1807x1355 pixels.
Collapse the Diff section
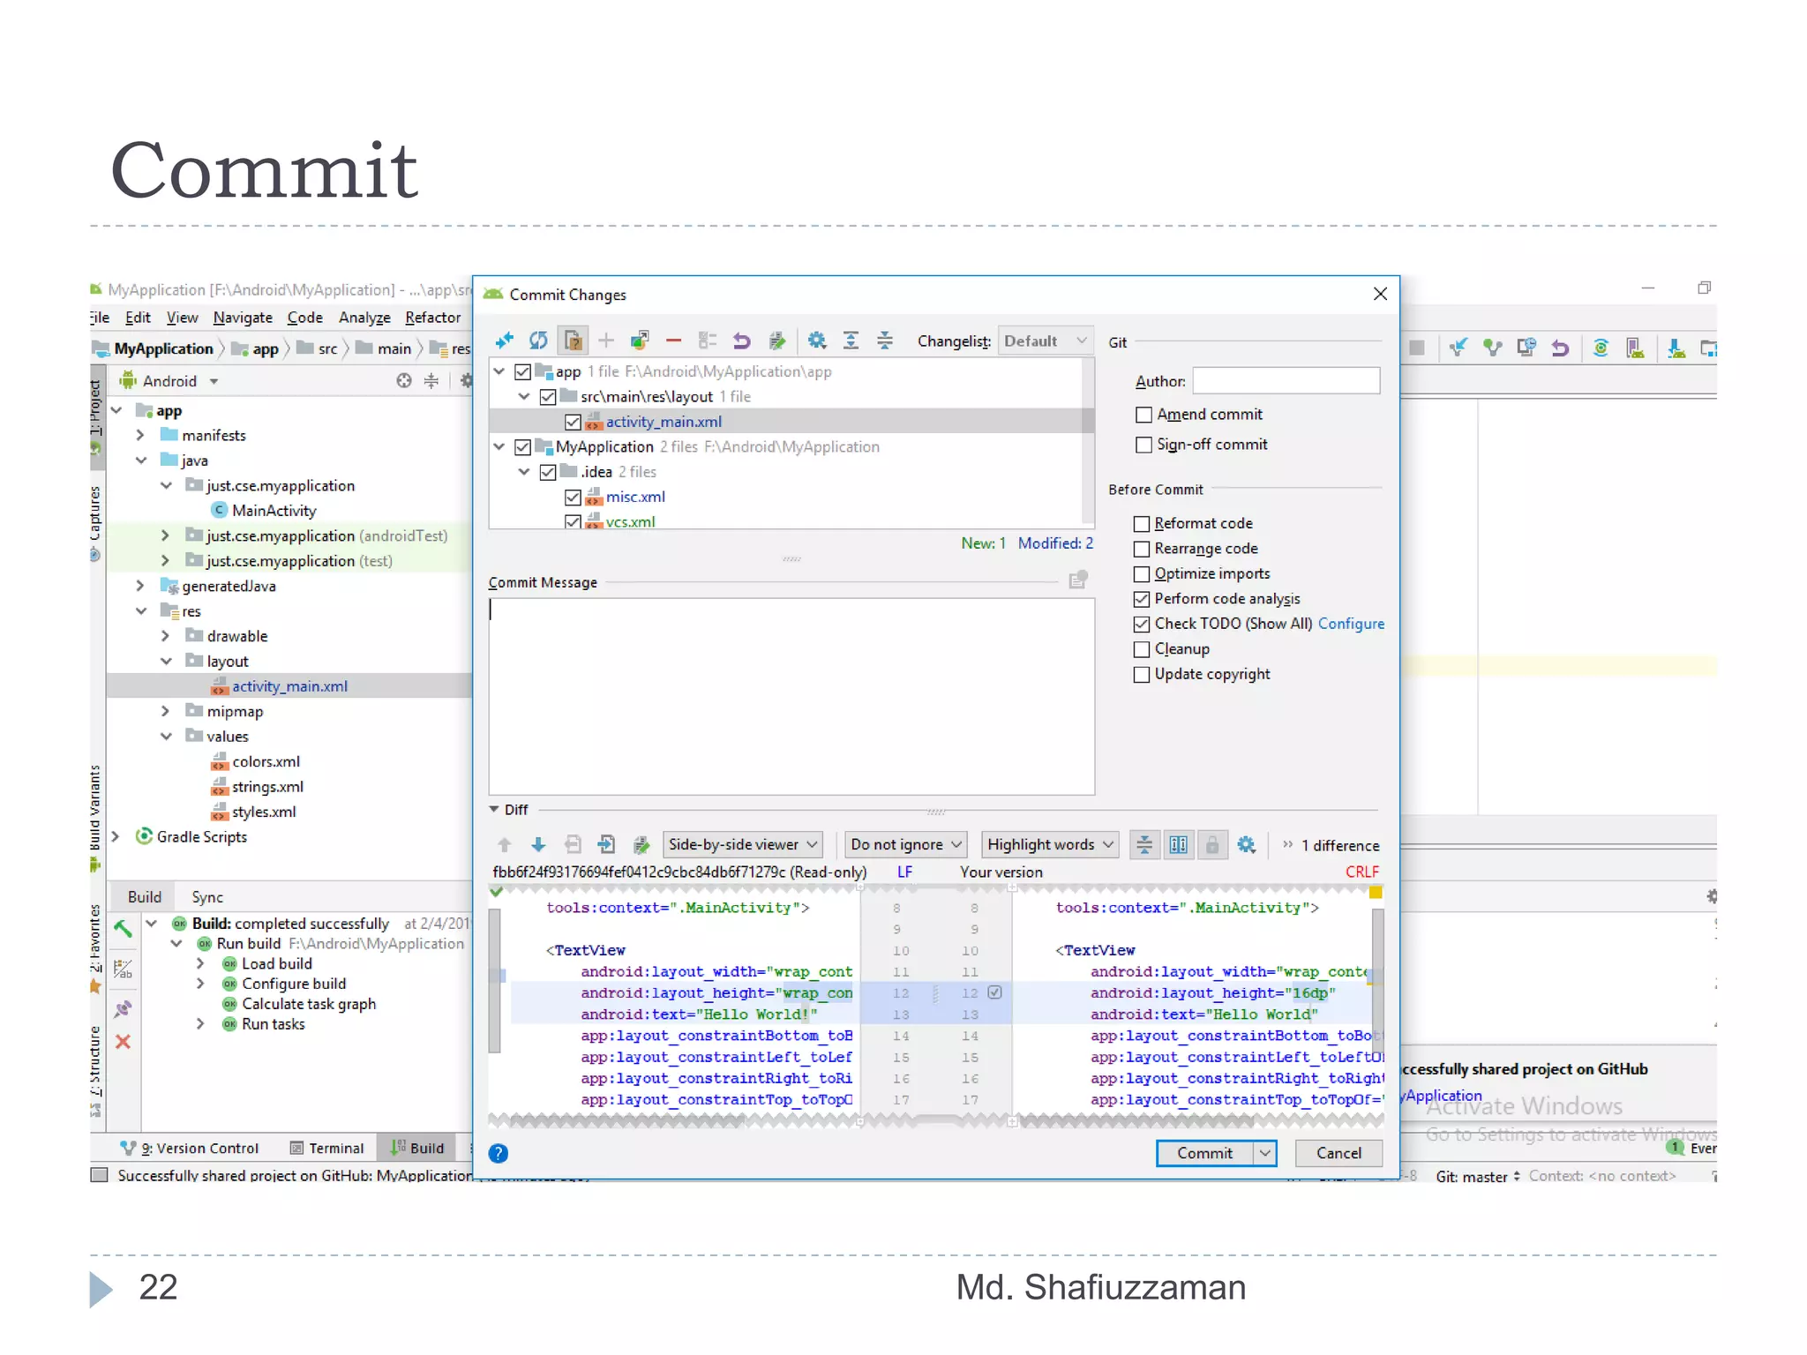pos(494,809)
